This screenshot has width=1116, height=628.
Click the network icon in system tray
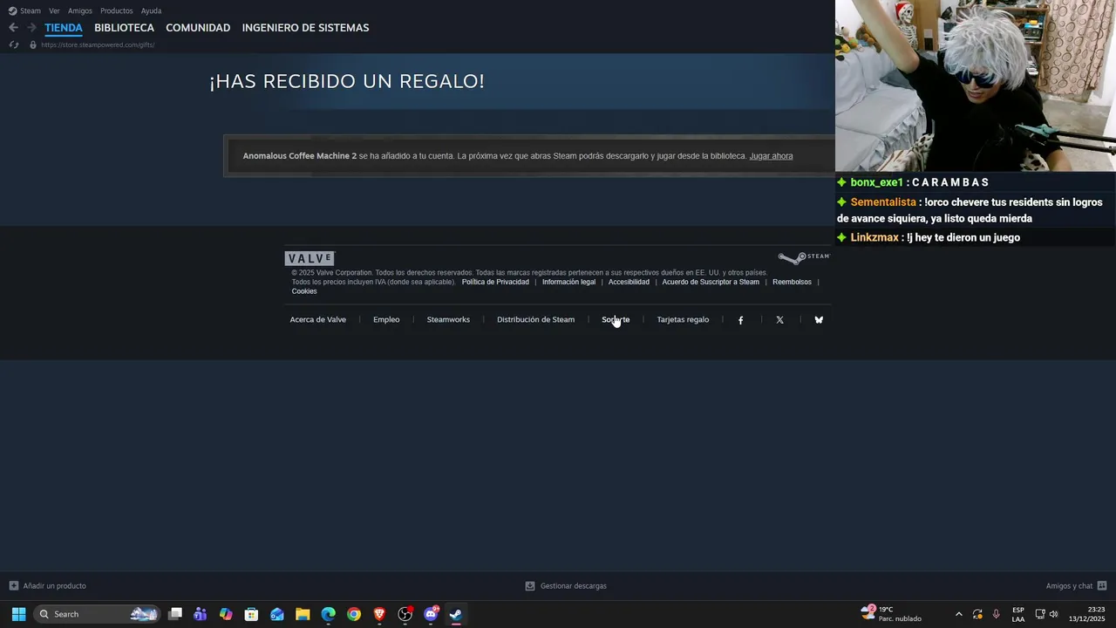[1039, 614]
